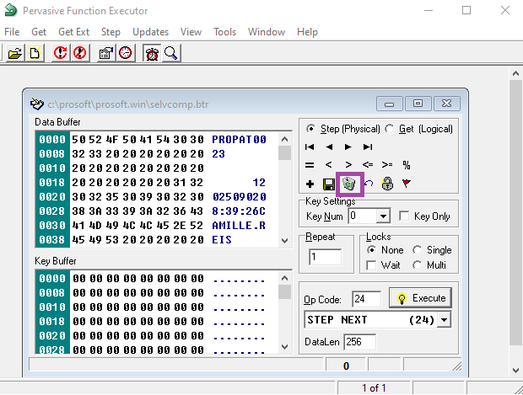Open the Key Num dropdown

point(383,216)
